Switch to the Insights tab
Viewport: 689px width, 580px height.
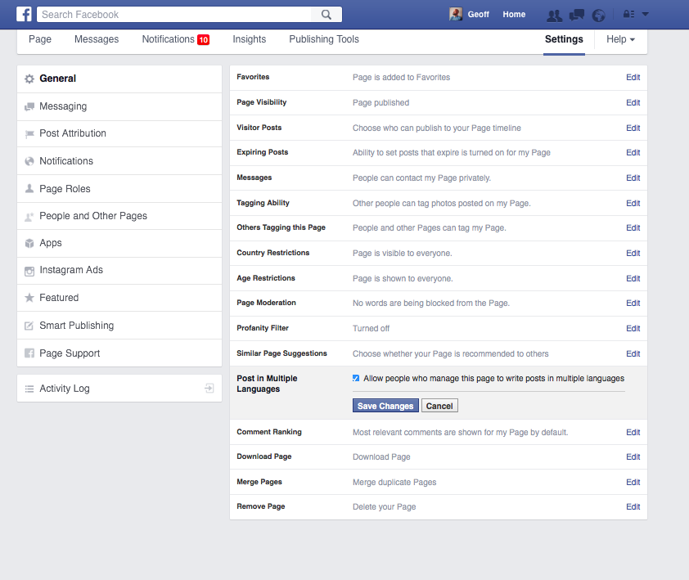click(x=249, y=39)
